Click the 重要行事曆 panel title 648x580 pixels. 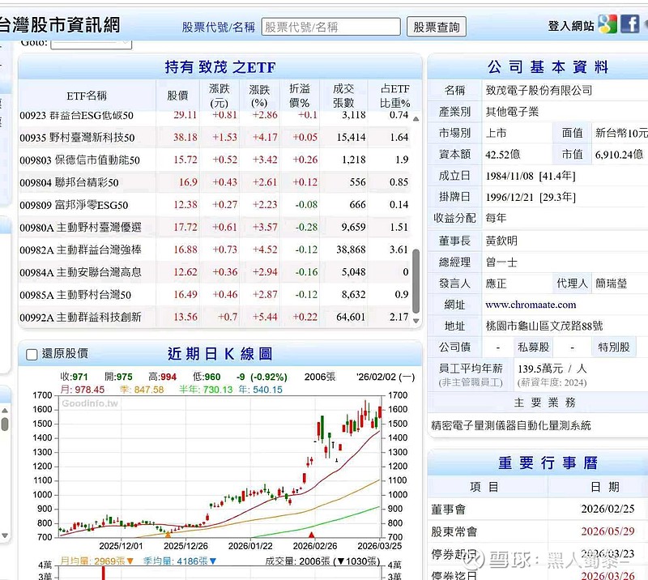pos(548,463)
